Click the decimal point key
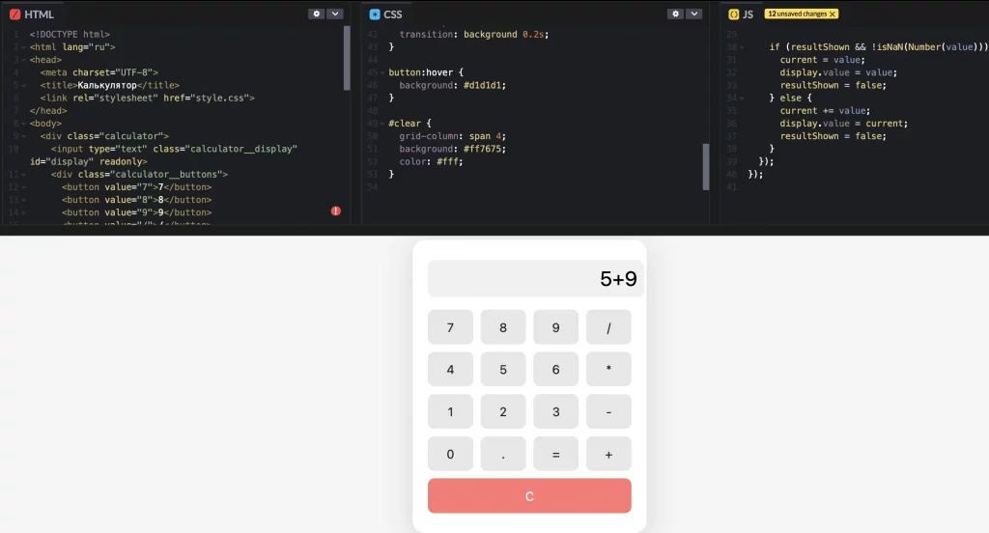This screenshot has height=533, width=989. [502, 454]
